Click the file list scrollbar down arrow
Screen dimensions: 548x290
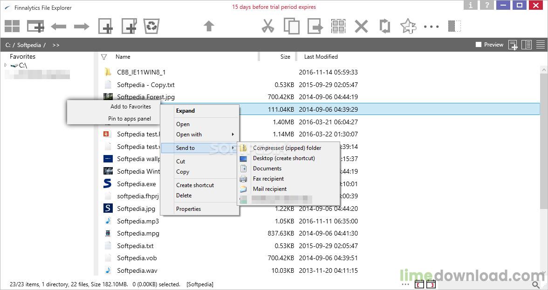[x=544, y=273]
